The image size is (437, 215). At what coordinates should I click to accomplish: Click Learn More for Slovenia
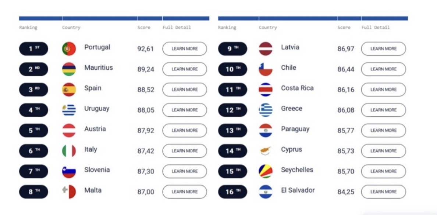[x=185, y=171]
